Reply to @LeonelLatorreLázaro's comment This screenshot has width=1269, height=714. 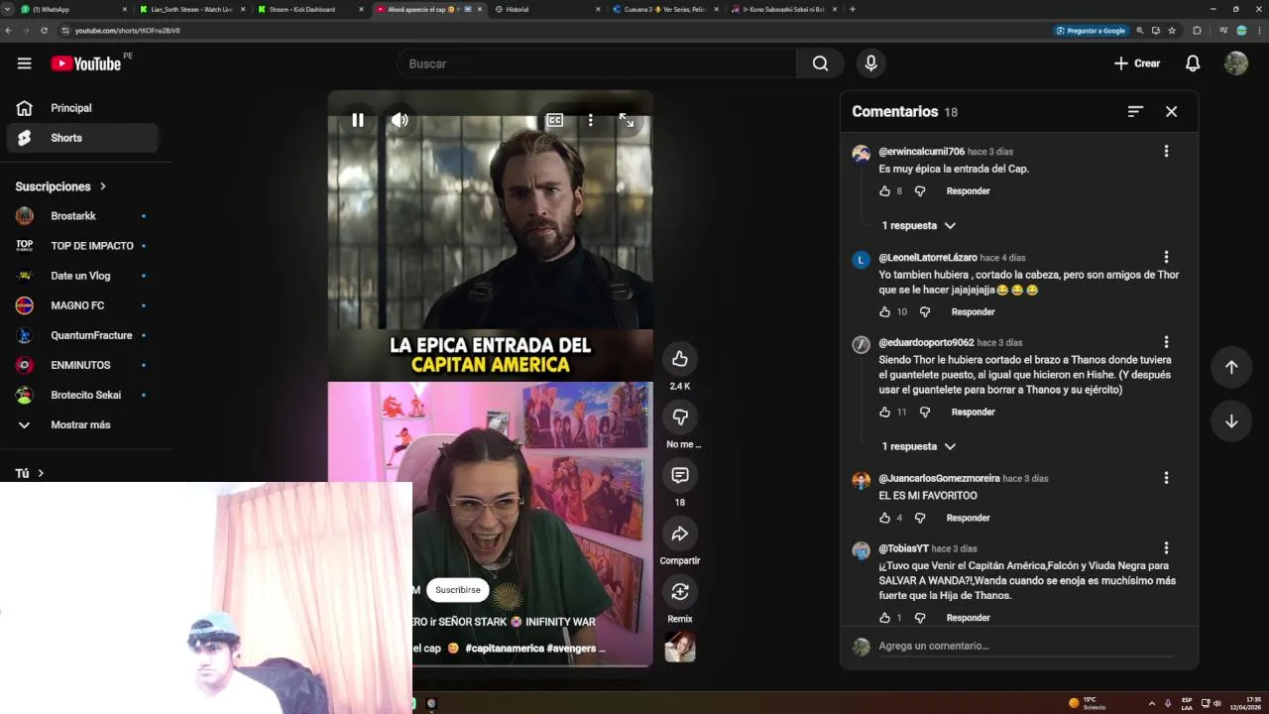pos(973,311)
